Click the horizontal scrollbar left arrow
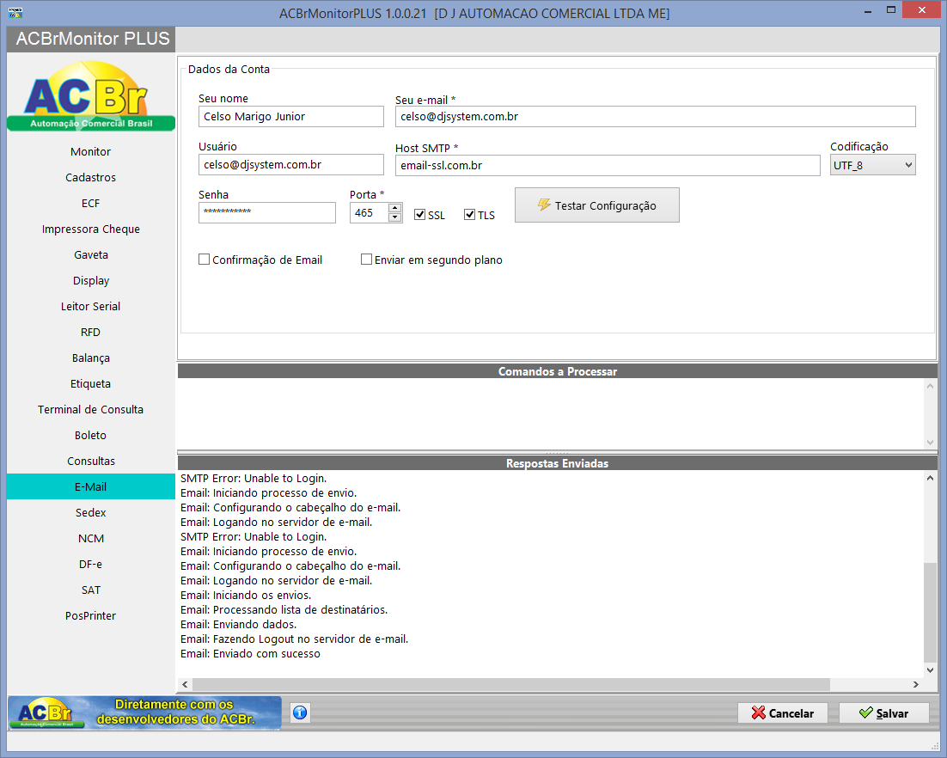 click(185, 684)
